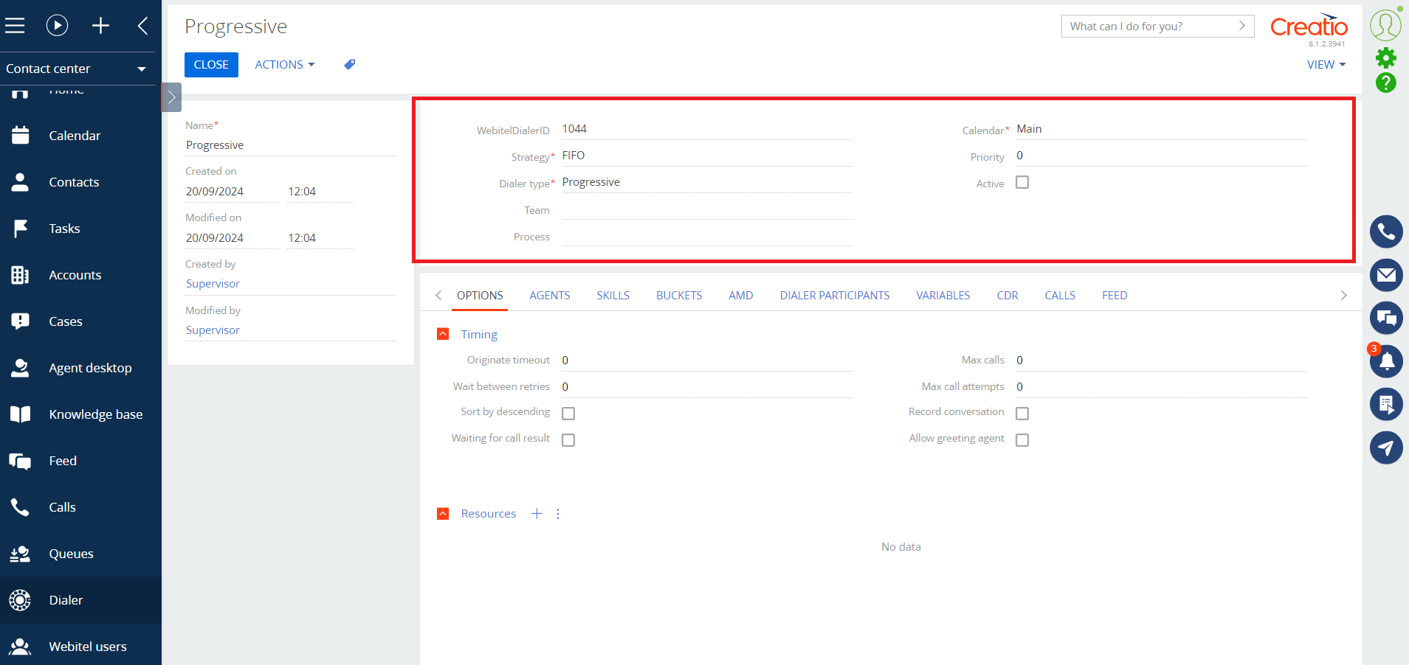Enable Allow greeting agent checkbox
1409x665 pixels.
(x=1022, y=440)
